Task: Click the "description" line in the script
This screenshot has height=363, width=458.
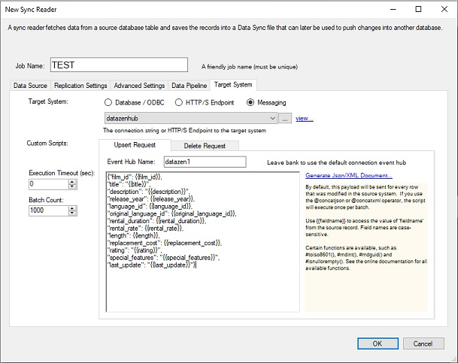Action: coord(149,192)
